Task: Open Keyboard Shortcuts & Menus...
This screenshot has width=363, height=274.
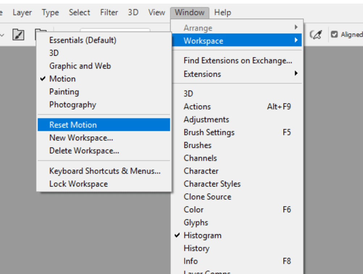Action: tap(105, 171)
